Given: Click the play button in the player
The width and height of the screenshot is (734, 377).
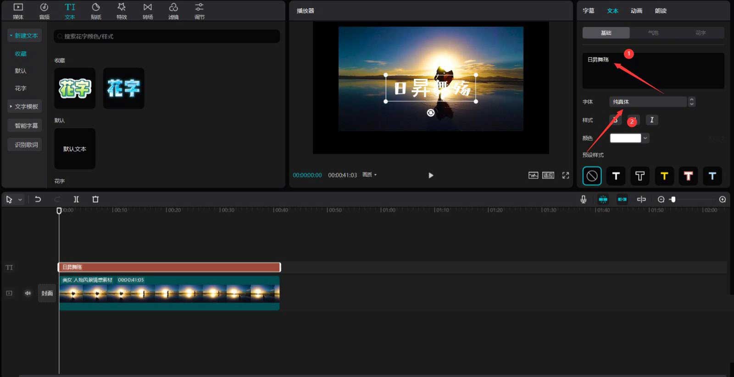Looking at the screenshot, I should click(431, 175).
